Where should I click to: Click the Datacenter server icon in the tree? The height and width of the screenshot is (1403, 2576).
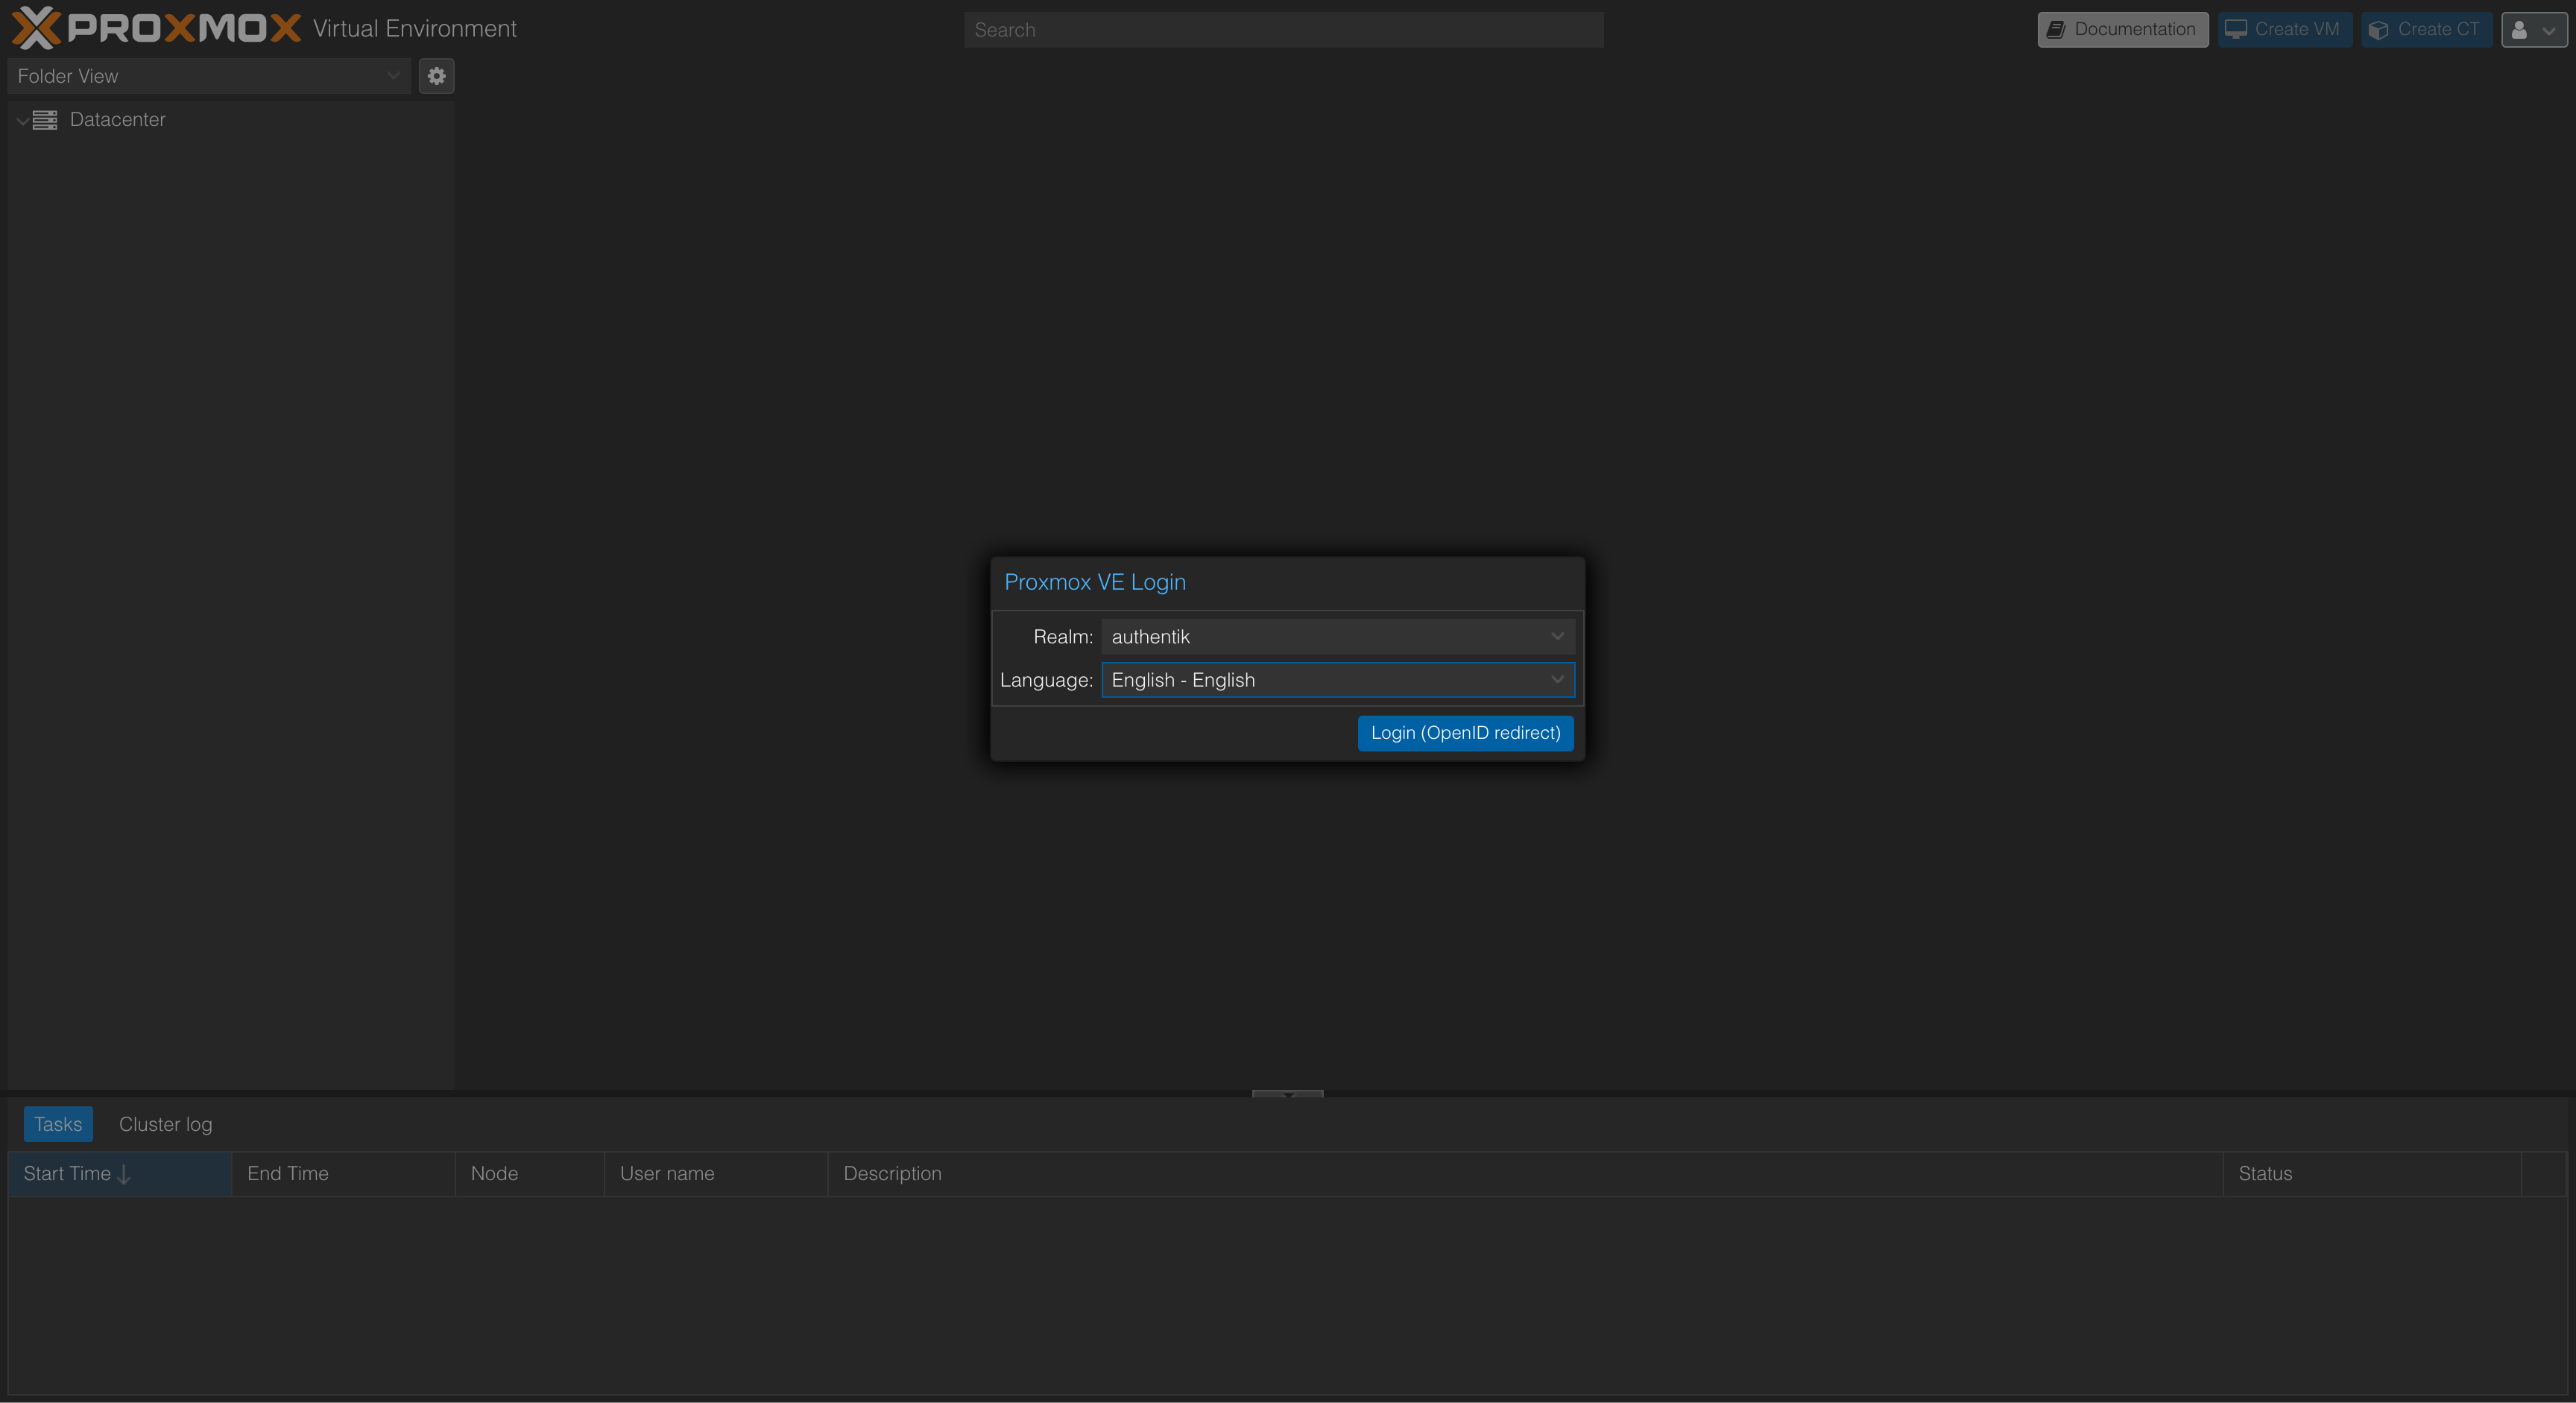click(x=46, y=120)
